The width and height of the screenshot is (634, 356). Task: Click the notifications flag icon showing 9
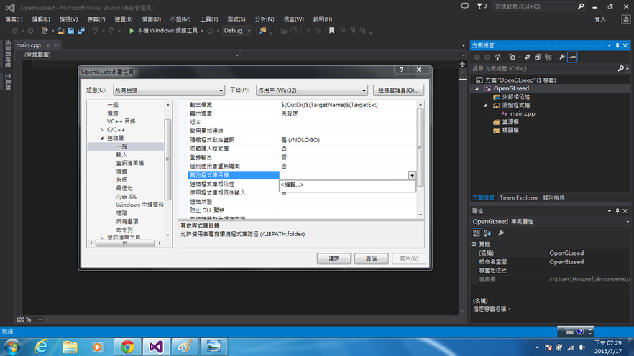click(482, 6)
